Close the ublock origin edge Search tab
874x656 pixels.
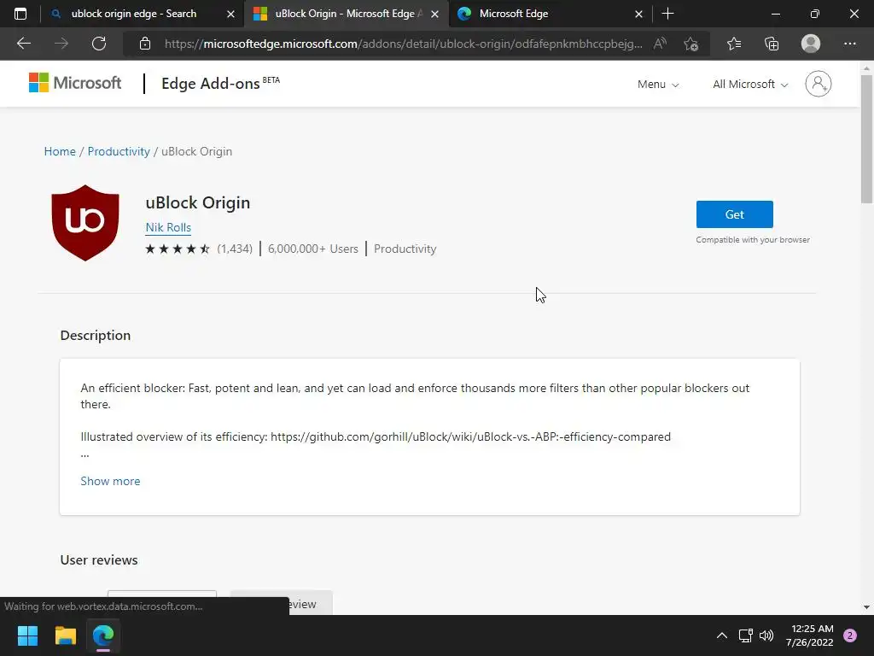[x=230, y=14]
